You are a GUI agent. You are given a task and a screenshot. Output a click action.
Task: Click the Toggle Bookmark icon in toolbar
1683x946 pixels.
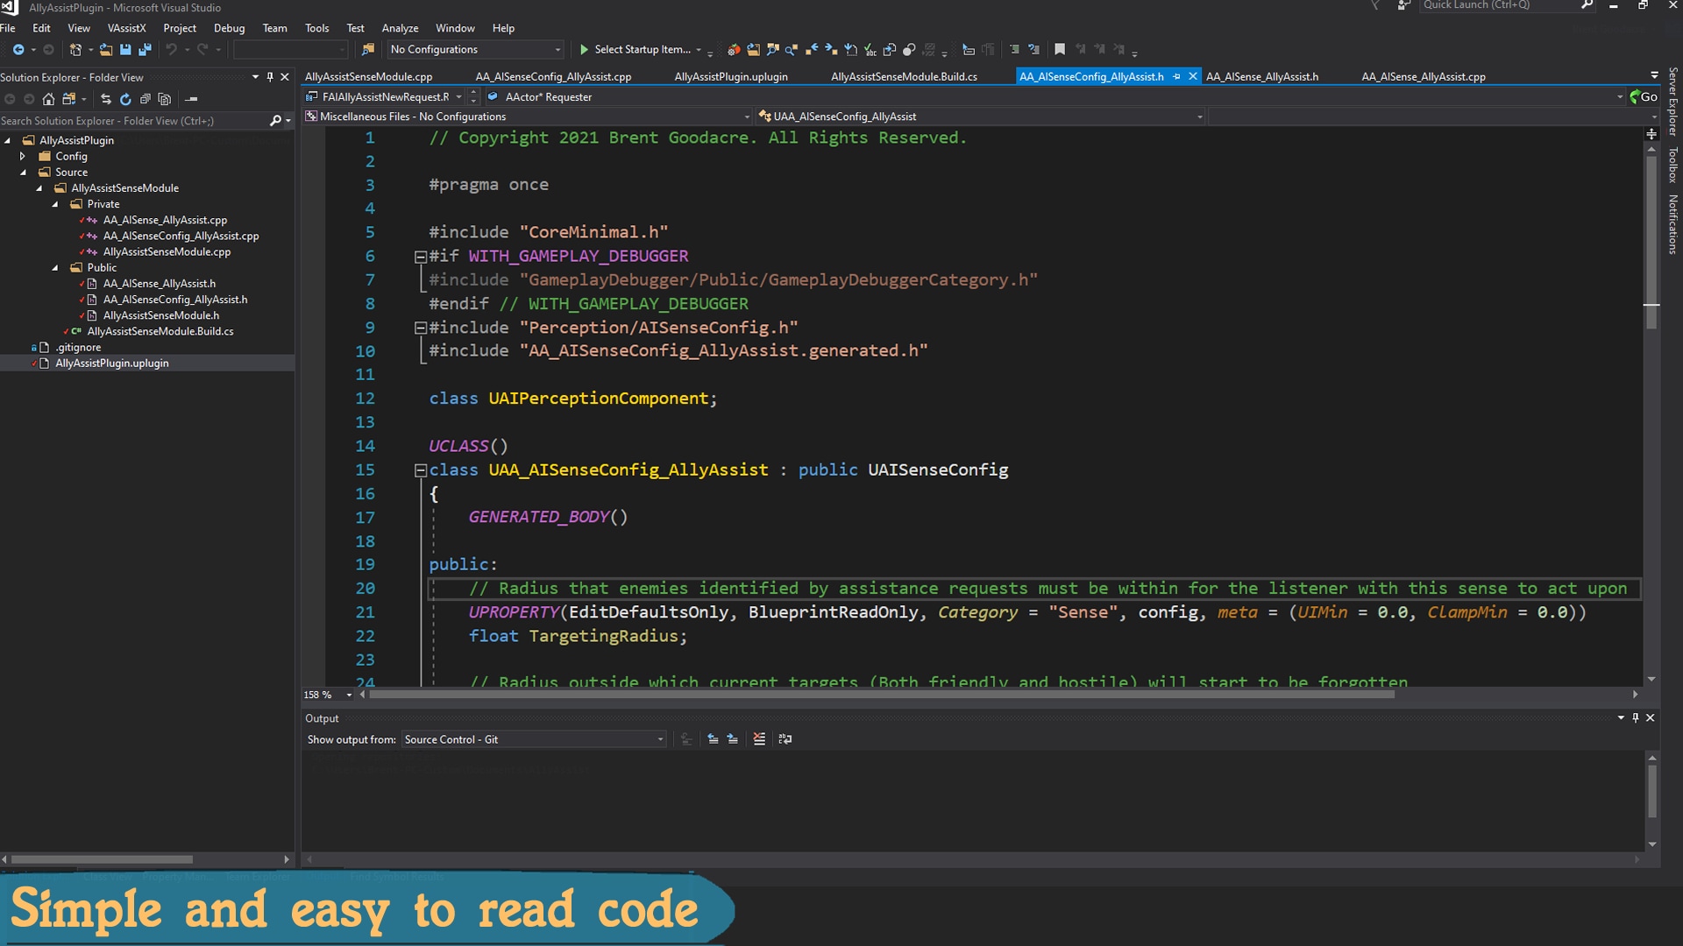point(1059,50)
